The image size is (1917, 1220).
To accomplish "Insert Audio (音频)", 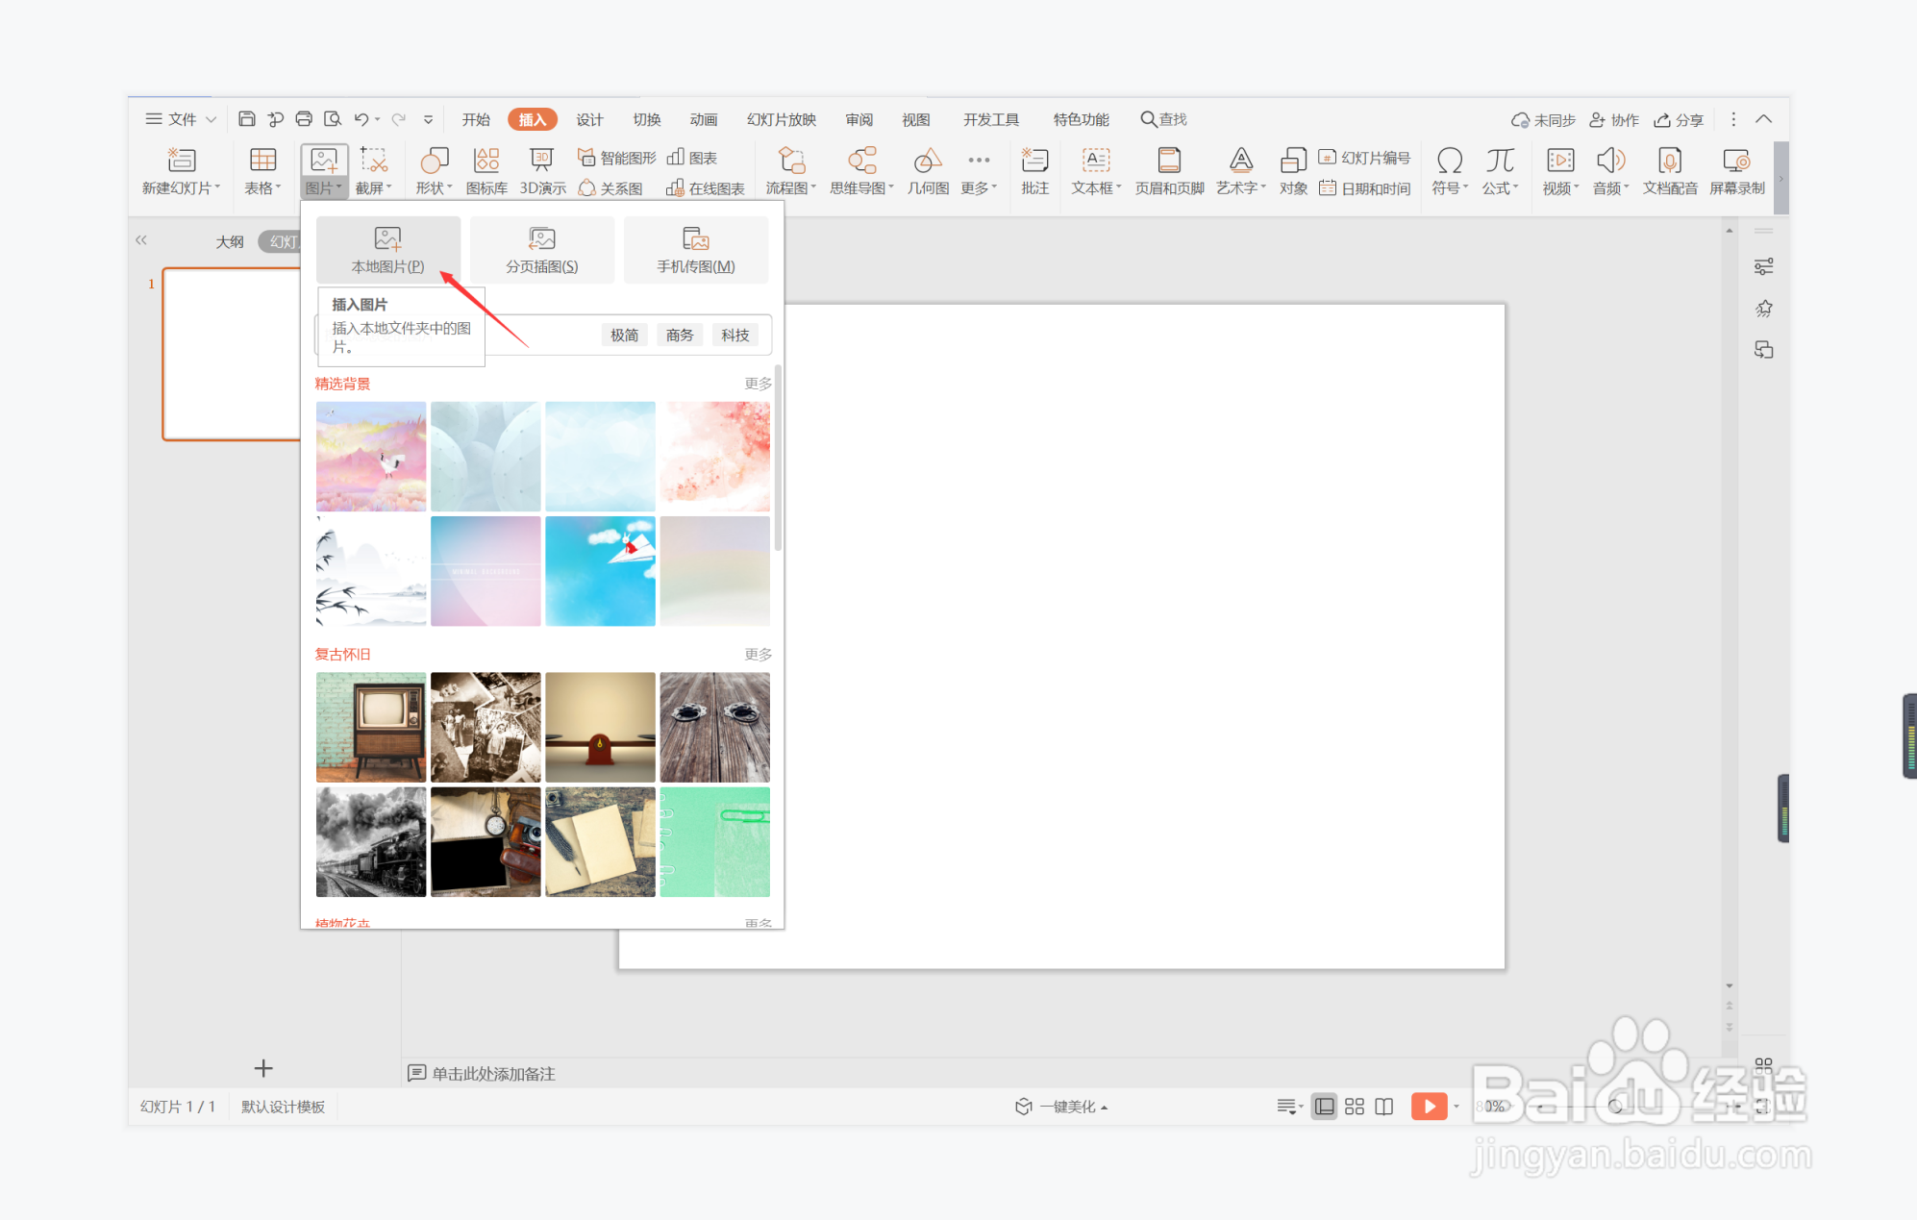I will (1610, 171).
